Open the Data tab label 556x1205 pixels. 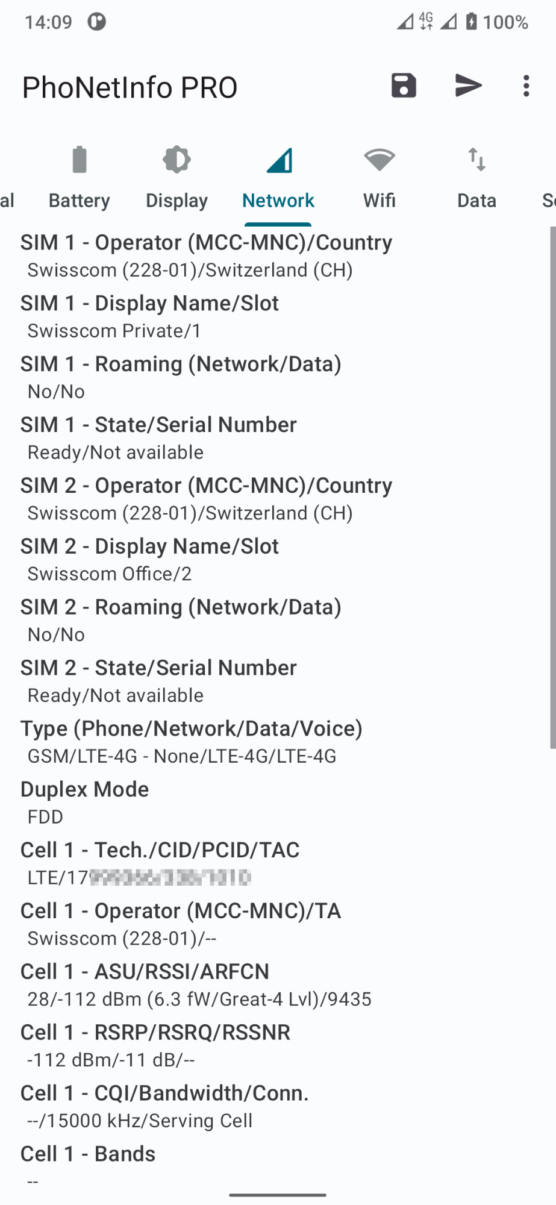(476, 200)
